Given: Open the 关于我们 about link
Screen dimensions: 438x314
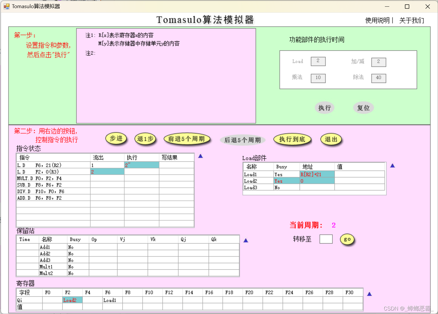Looking at the screenshot, I should coord(412,20).
